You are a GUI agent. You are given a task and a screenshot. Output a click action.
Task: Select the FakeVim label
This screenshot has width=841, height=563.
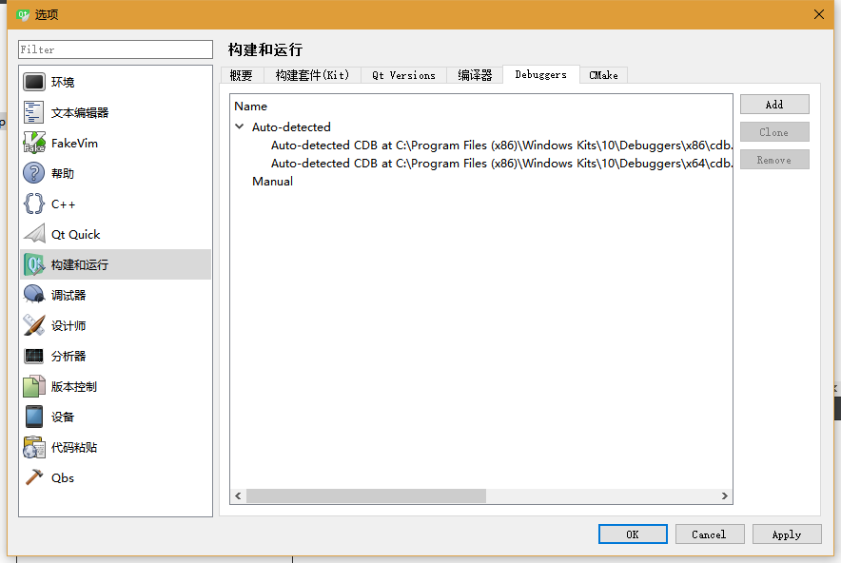point(74,144)
